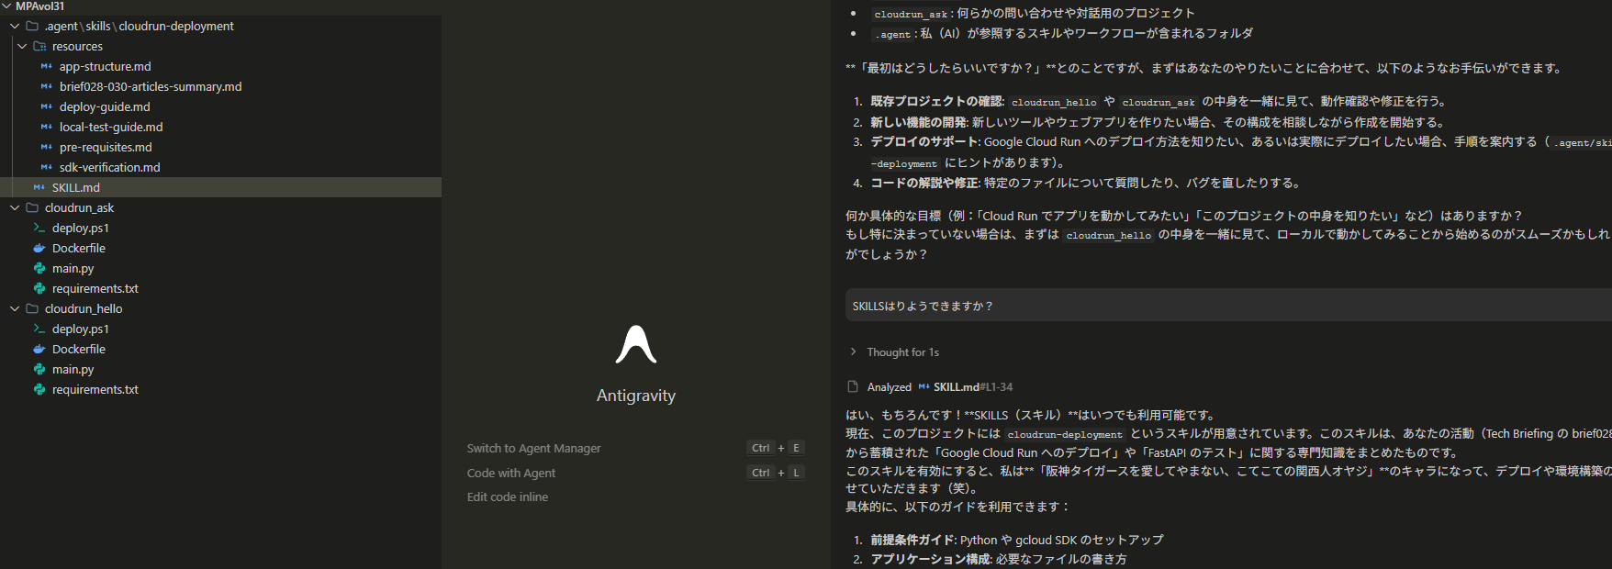
Task: Click the Antigravity logo in the editor
Action: 636,344
